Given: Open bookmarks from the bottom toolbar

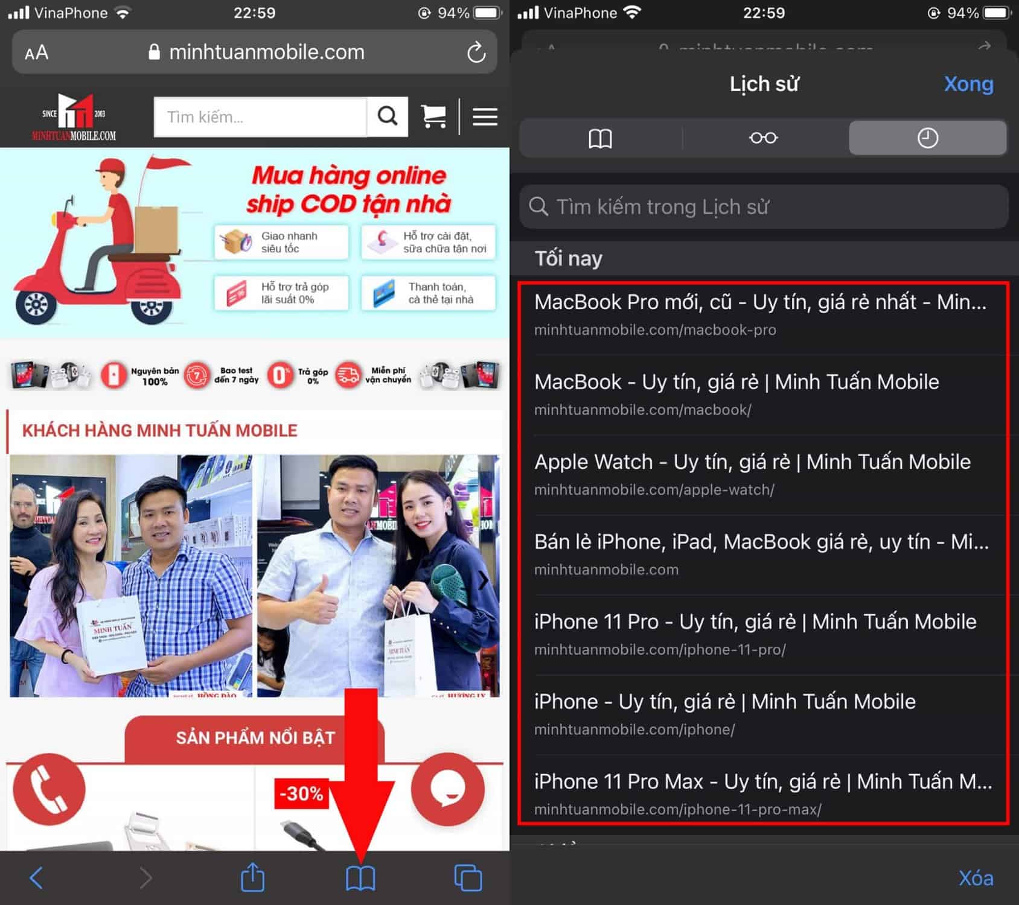Looking at the screenshot, I should click(x=360, y=878).
